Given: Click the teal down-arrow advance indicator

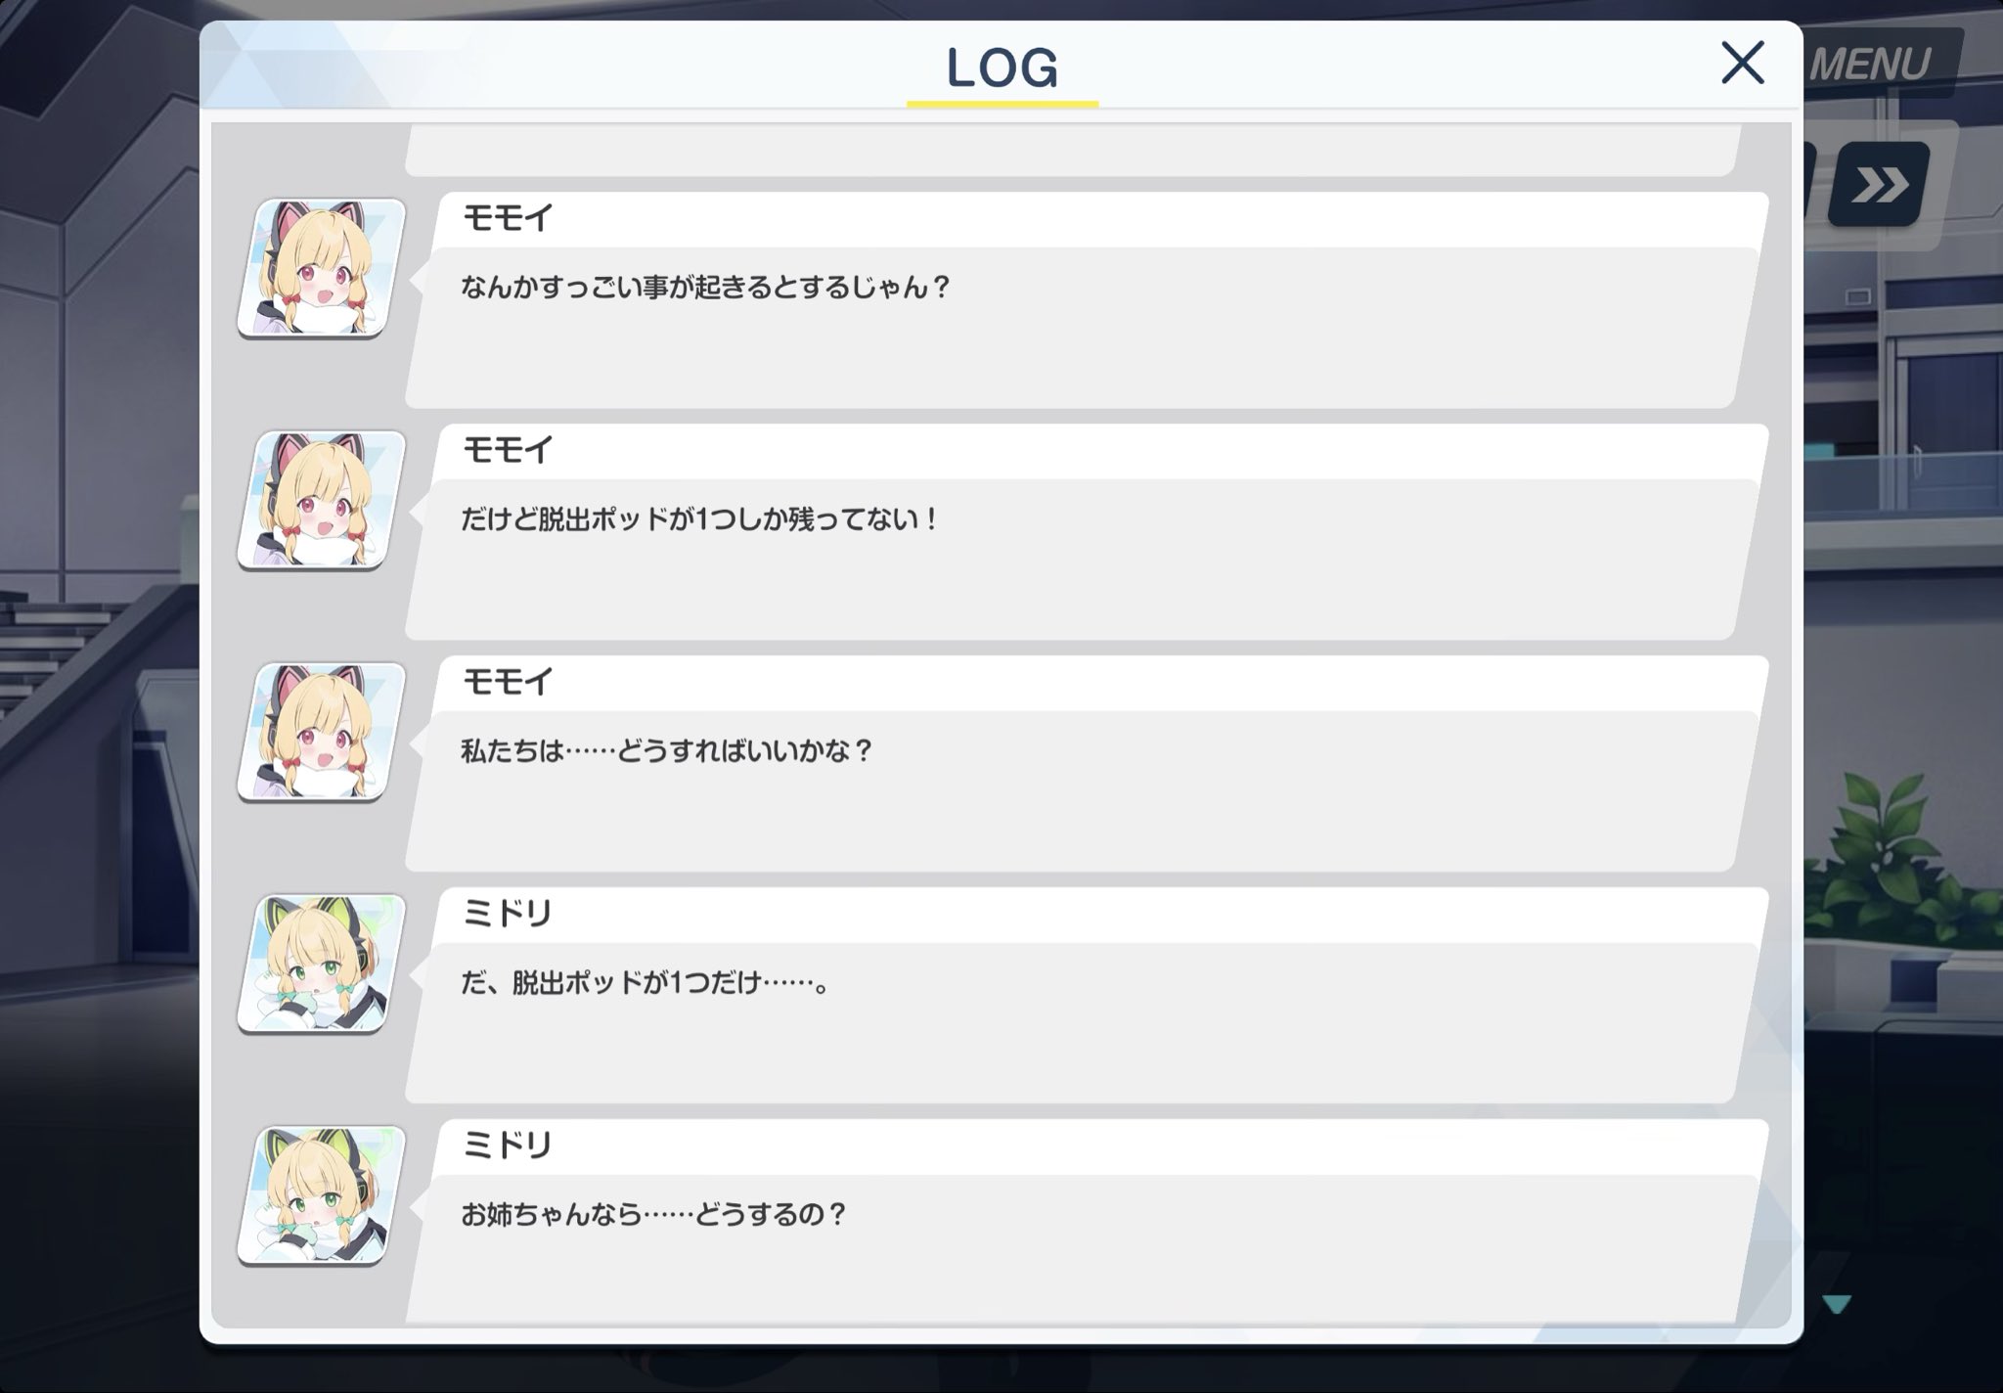Looking at the screenshot, I should 1837,1304.
